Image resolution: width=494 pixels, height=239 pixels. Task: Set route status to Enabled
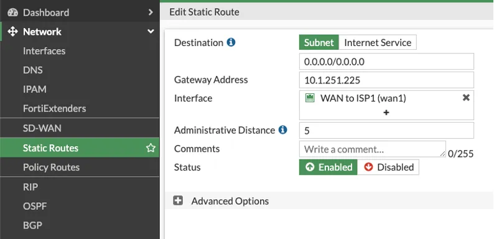click(329, 167)
